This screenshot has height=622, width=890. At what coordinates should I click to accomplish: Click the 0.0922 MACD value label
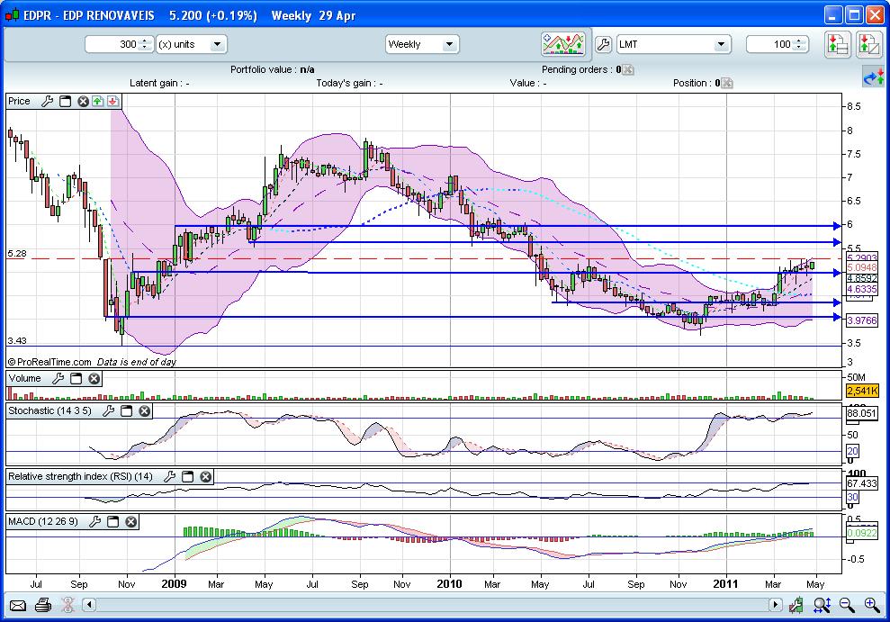click(861, 534)
